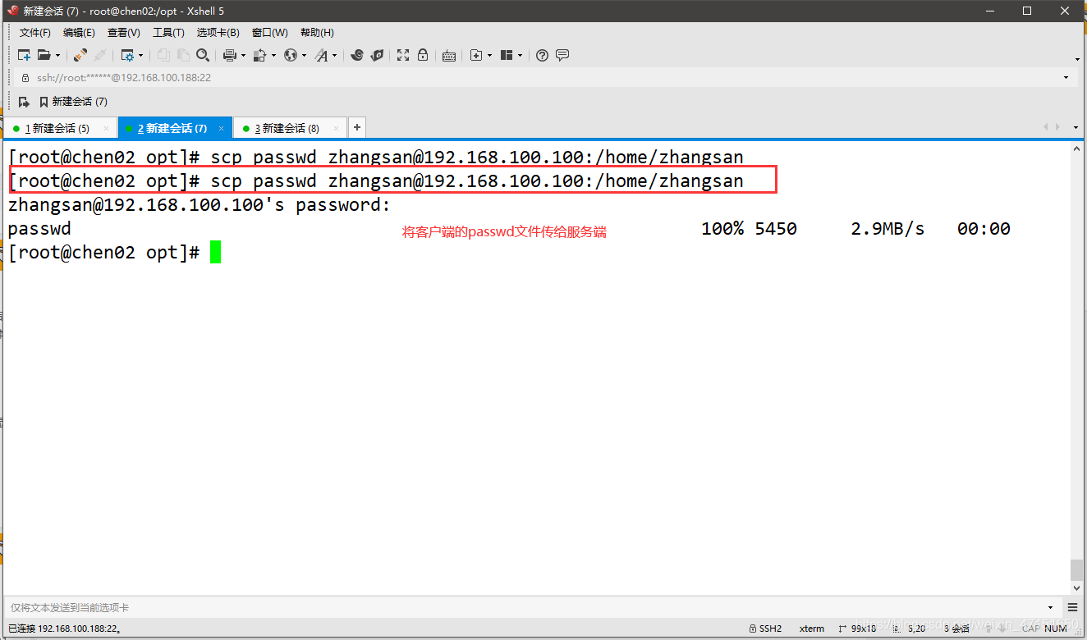
Task: Expand the File transfer dropdown arrow
Action: [273, 56]
